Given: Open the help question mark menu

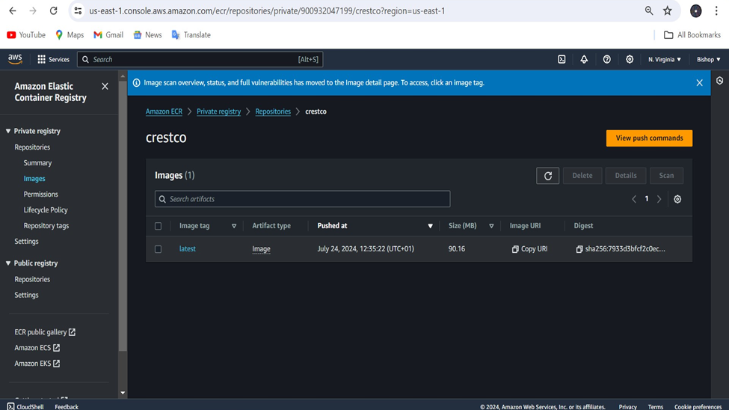Looking at the screenshot, I should click(606, 60).
